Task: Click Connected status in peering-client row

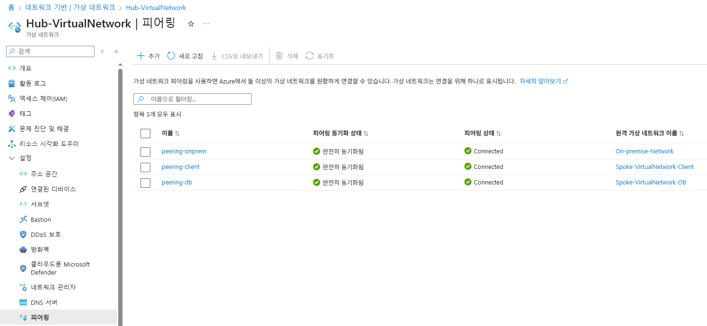Action: (484, 167)
